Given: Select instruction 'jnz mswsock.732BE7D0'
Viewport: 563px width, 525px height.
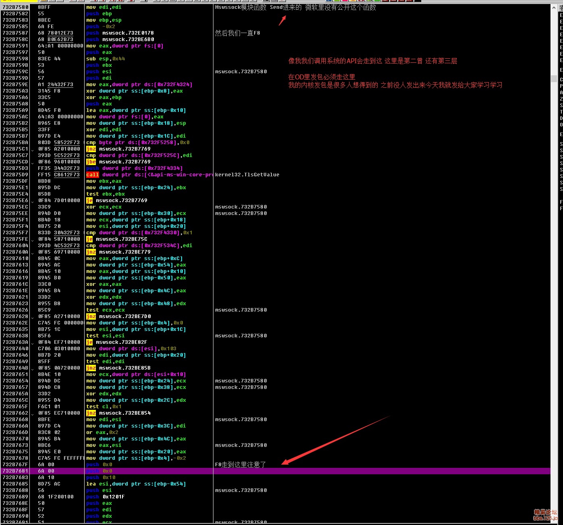Looking at the screenshot, I should click(118, 316).
